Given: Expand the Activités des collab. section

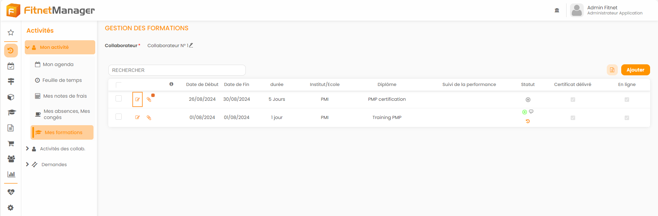Looking at the screenshot, I should tap(28, 149).
